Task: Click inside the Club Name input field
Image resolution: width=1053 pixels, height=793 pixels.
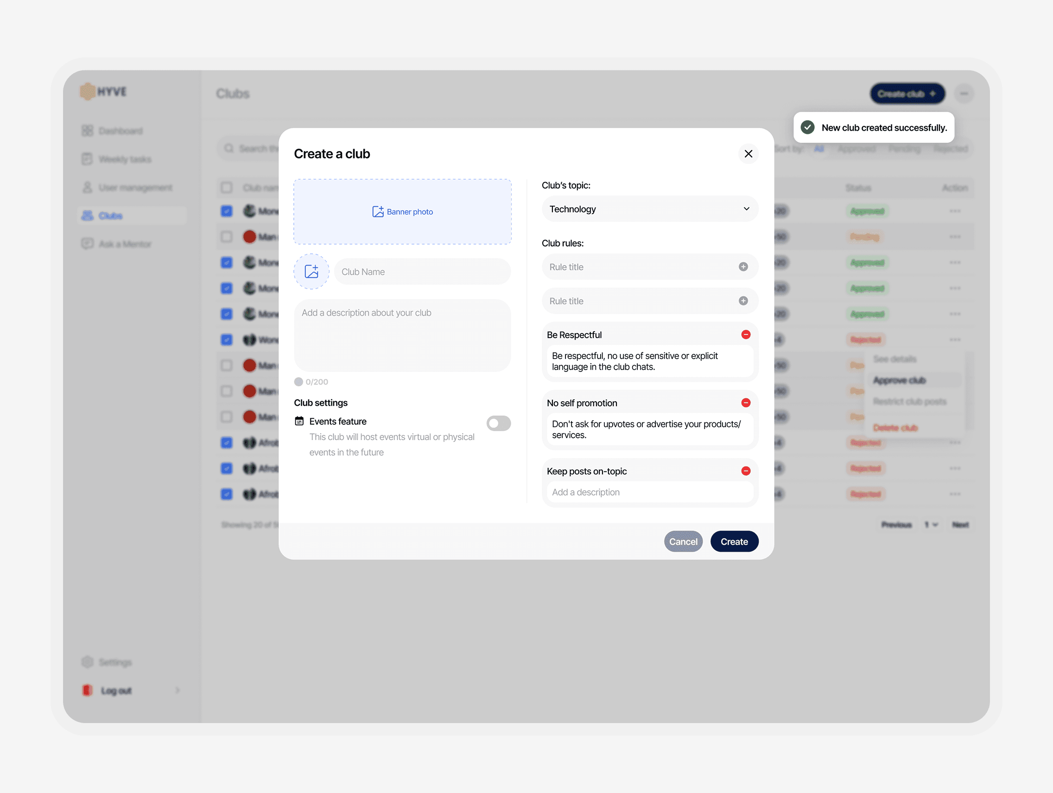Action: pos(422,271)
